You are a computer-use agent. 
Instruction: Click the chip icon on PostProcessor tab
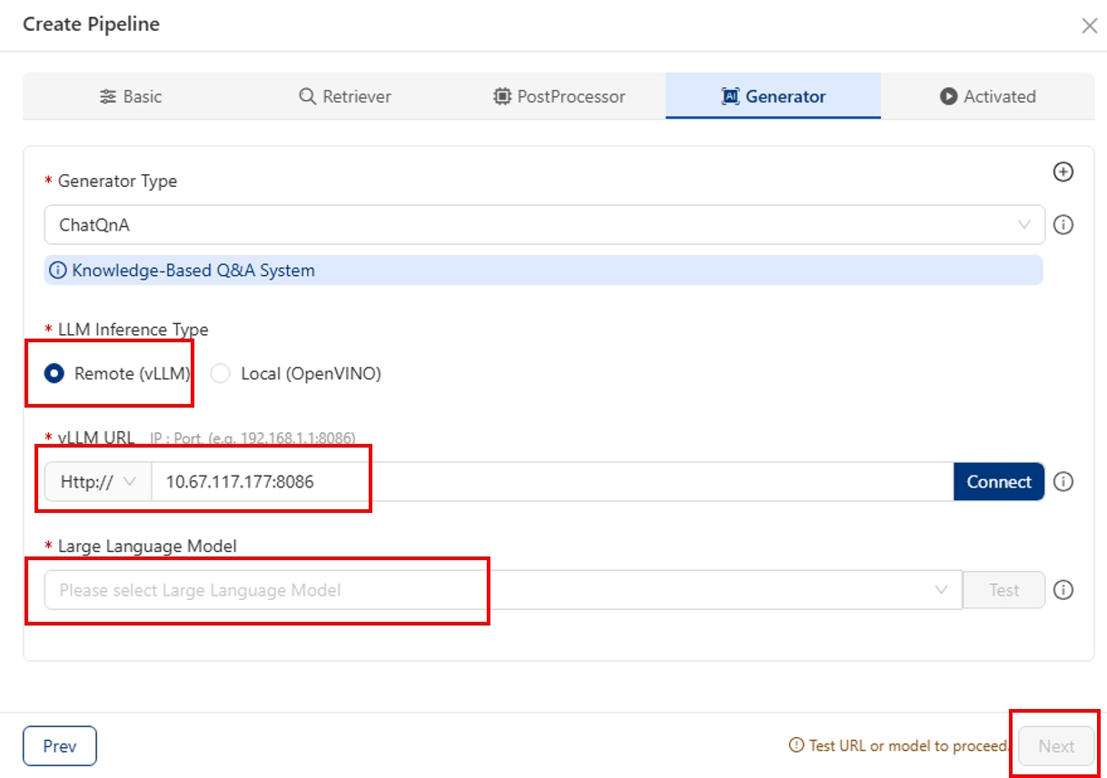pos(501,96)
